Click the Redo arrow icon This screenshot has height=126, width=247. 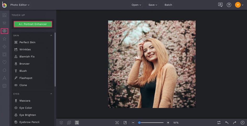click(x=235, y=123)
